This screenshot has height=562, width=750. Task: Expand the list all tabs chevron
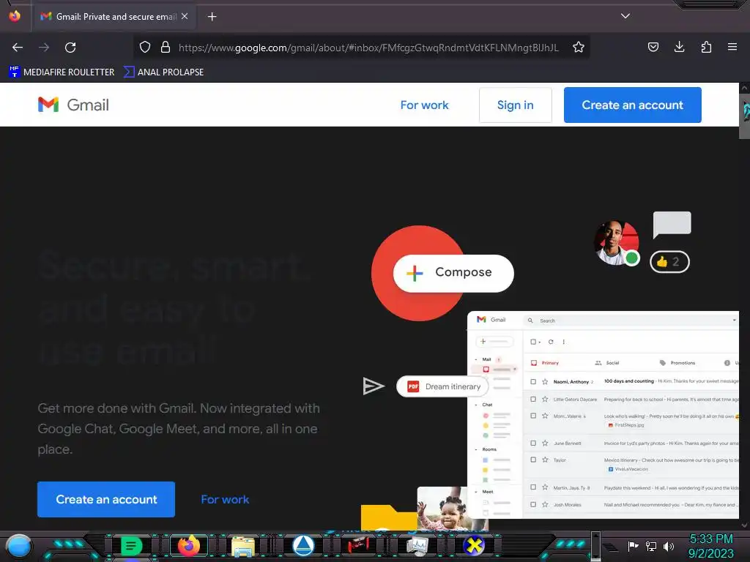625,16
